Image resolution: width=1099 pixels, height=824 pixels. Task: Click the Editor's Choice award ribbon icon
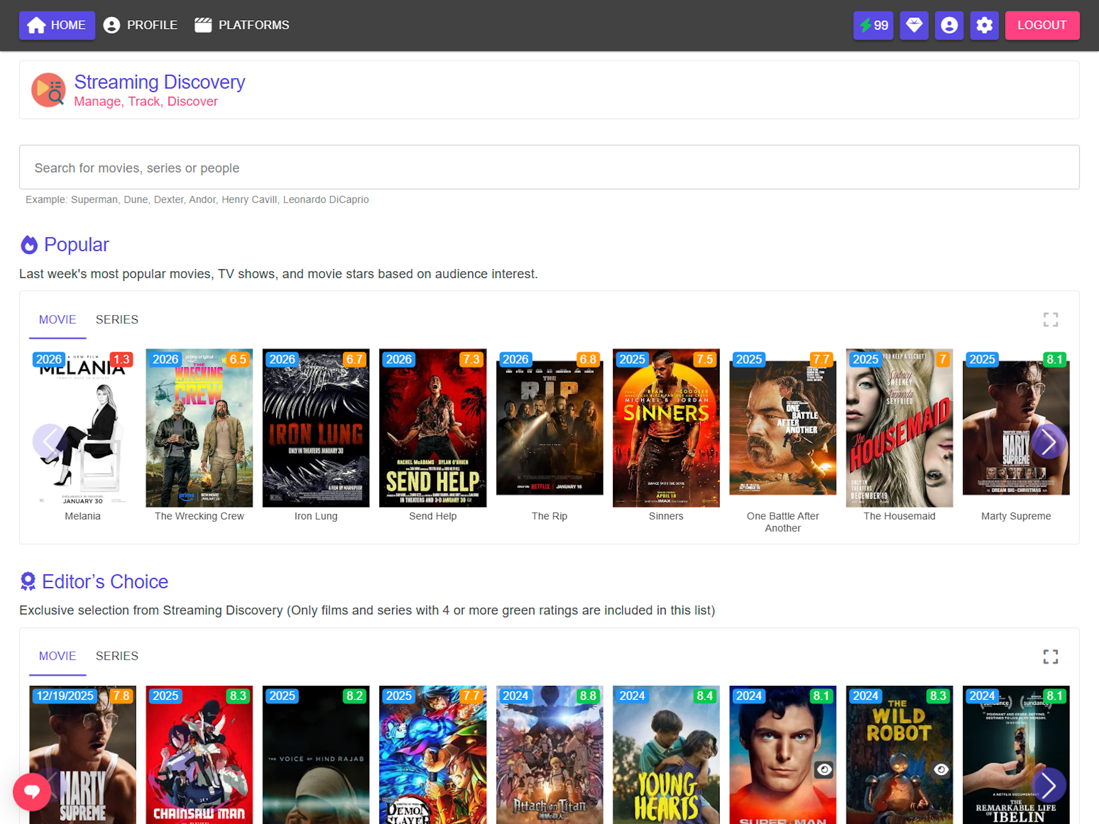pos(28,581)
